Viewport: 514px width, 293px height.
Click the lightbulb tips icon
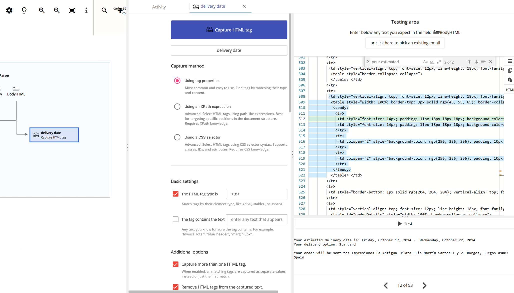pyautogui.click(x=24, y=10)
